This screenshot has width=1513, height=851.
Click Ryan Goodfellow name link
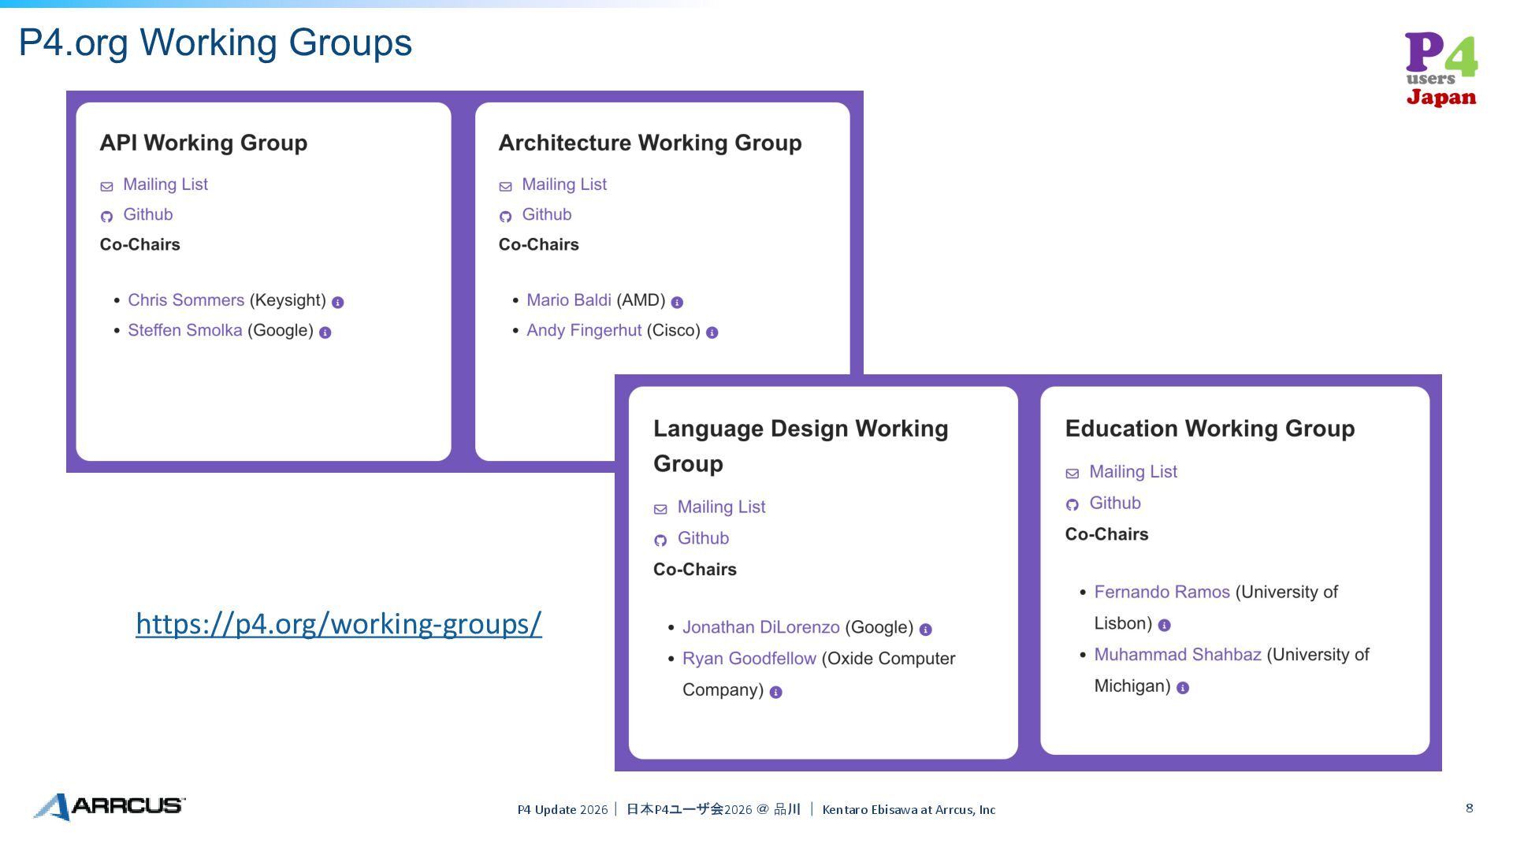point(749,659)
